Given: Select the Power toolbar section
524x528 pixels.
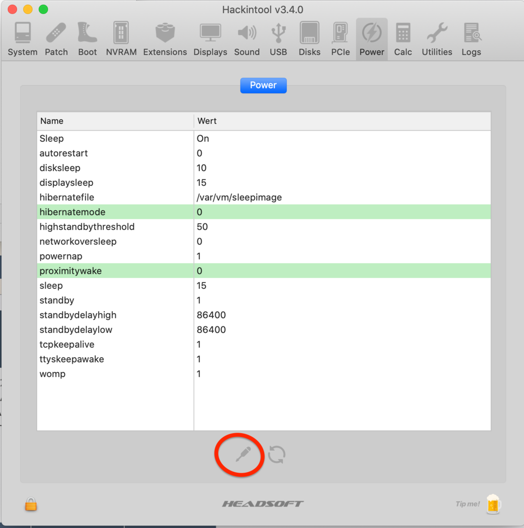Looking at the screenshot, I should pos(372,40).
